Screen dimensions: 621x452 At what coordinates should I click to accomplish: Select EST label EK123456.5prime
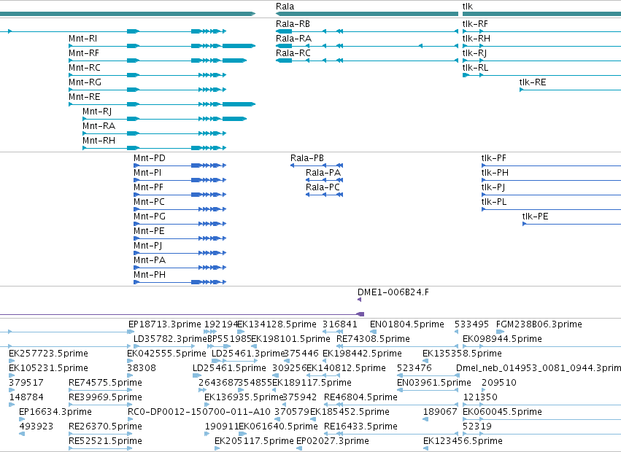click(x=463, y=441)
